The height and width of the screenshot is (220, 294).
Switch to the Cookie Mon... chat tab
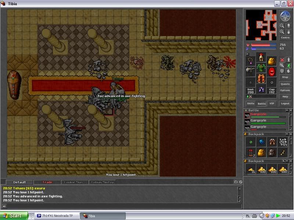(75, 182)
